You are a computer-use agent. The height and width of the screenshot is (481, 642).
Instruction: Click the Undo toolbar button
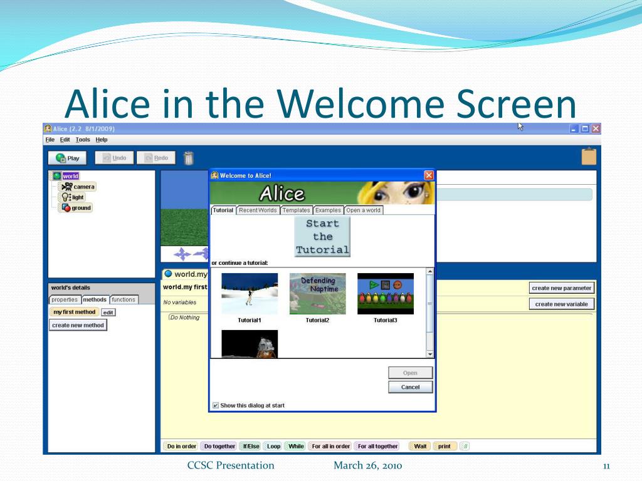pyautogui.click(x=114, y=158)
